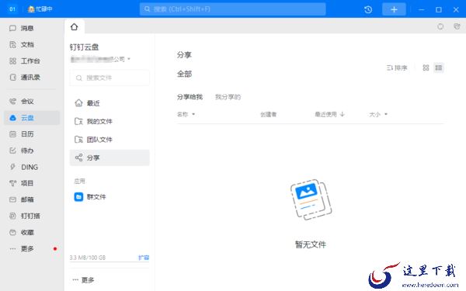Switch to list view
Viewport: 466px width, 291px height.
click(439, 68)
